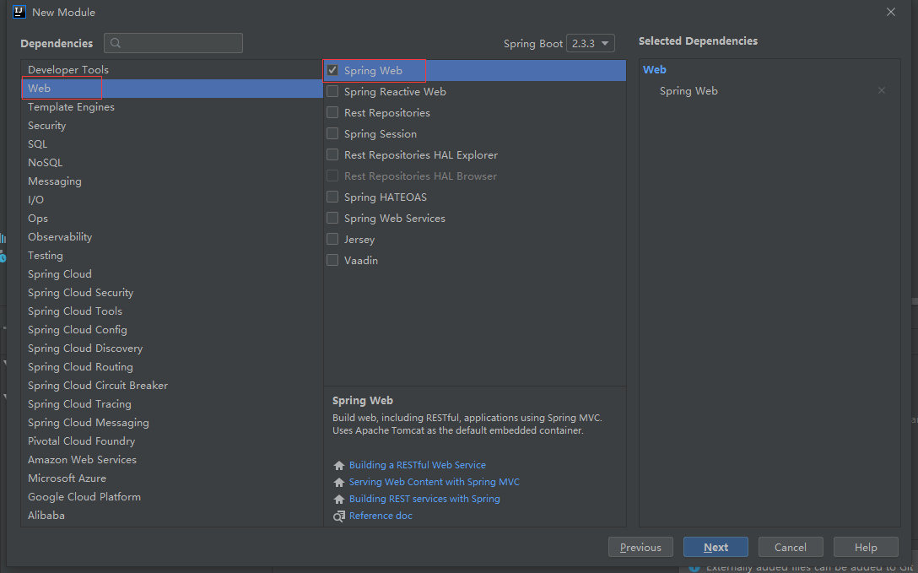Click home icon beside Building a RESTful Web Service
Image resolution: width=918 pixels, height=573 pixels.
[x=339, y=465]
